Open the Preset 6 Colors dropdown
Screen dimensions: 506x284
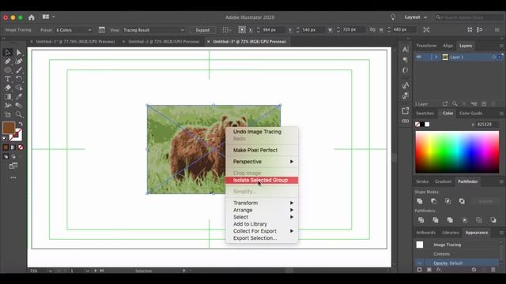pos(74,30)
